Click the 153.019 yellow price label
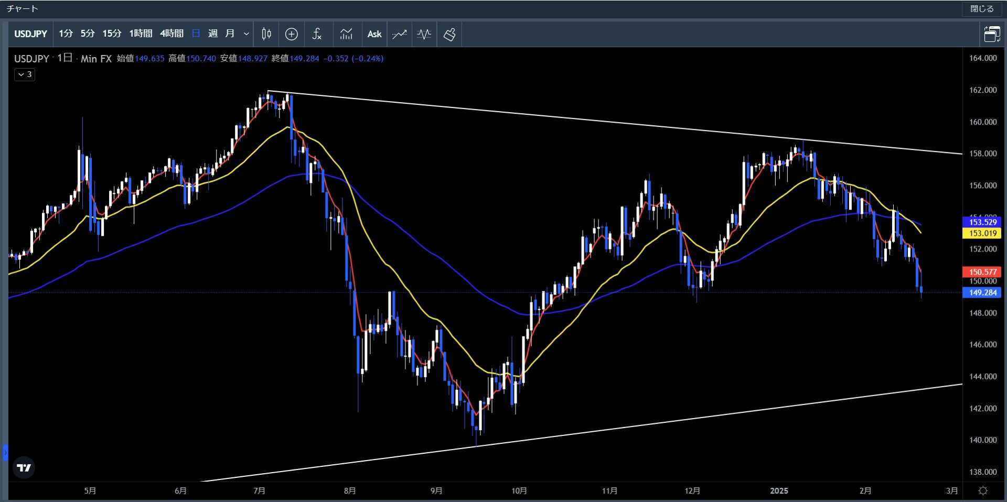The width and height of the screenshot is (1007, 502). pos(982,233)
